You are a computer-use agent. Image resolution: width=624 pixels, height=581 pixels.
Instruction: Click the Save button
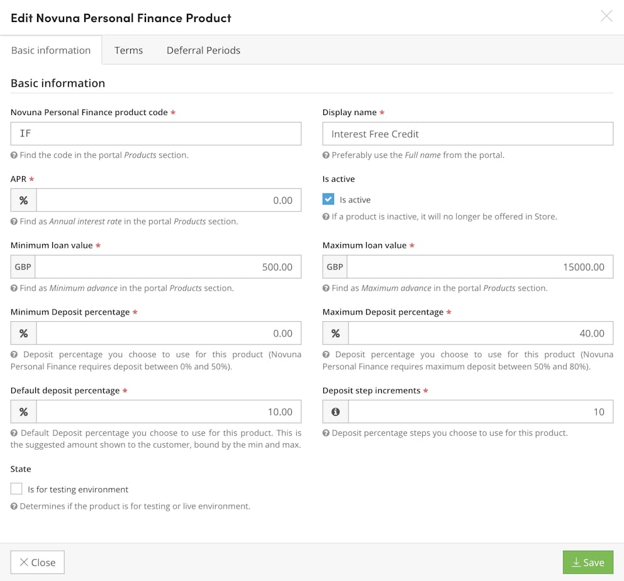588,562
